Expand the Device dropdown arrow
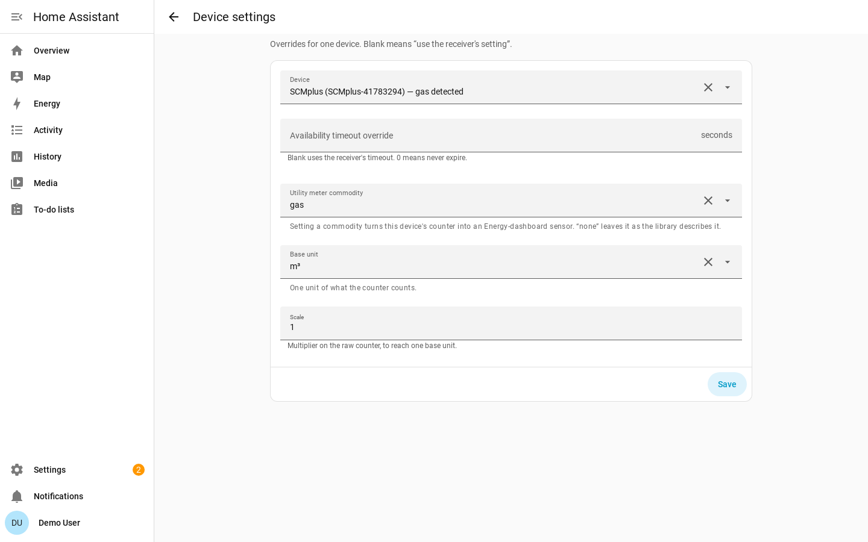Screen dimensions: 868x542 pos(728,87)
